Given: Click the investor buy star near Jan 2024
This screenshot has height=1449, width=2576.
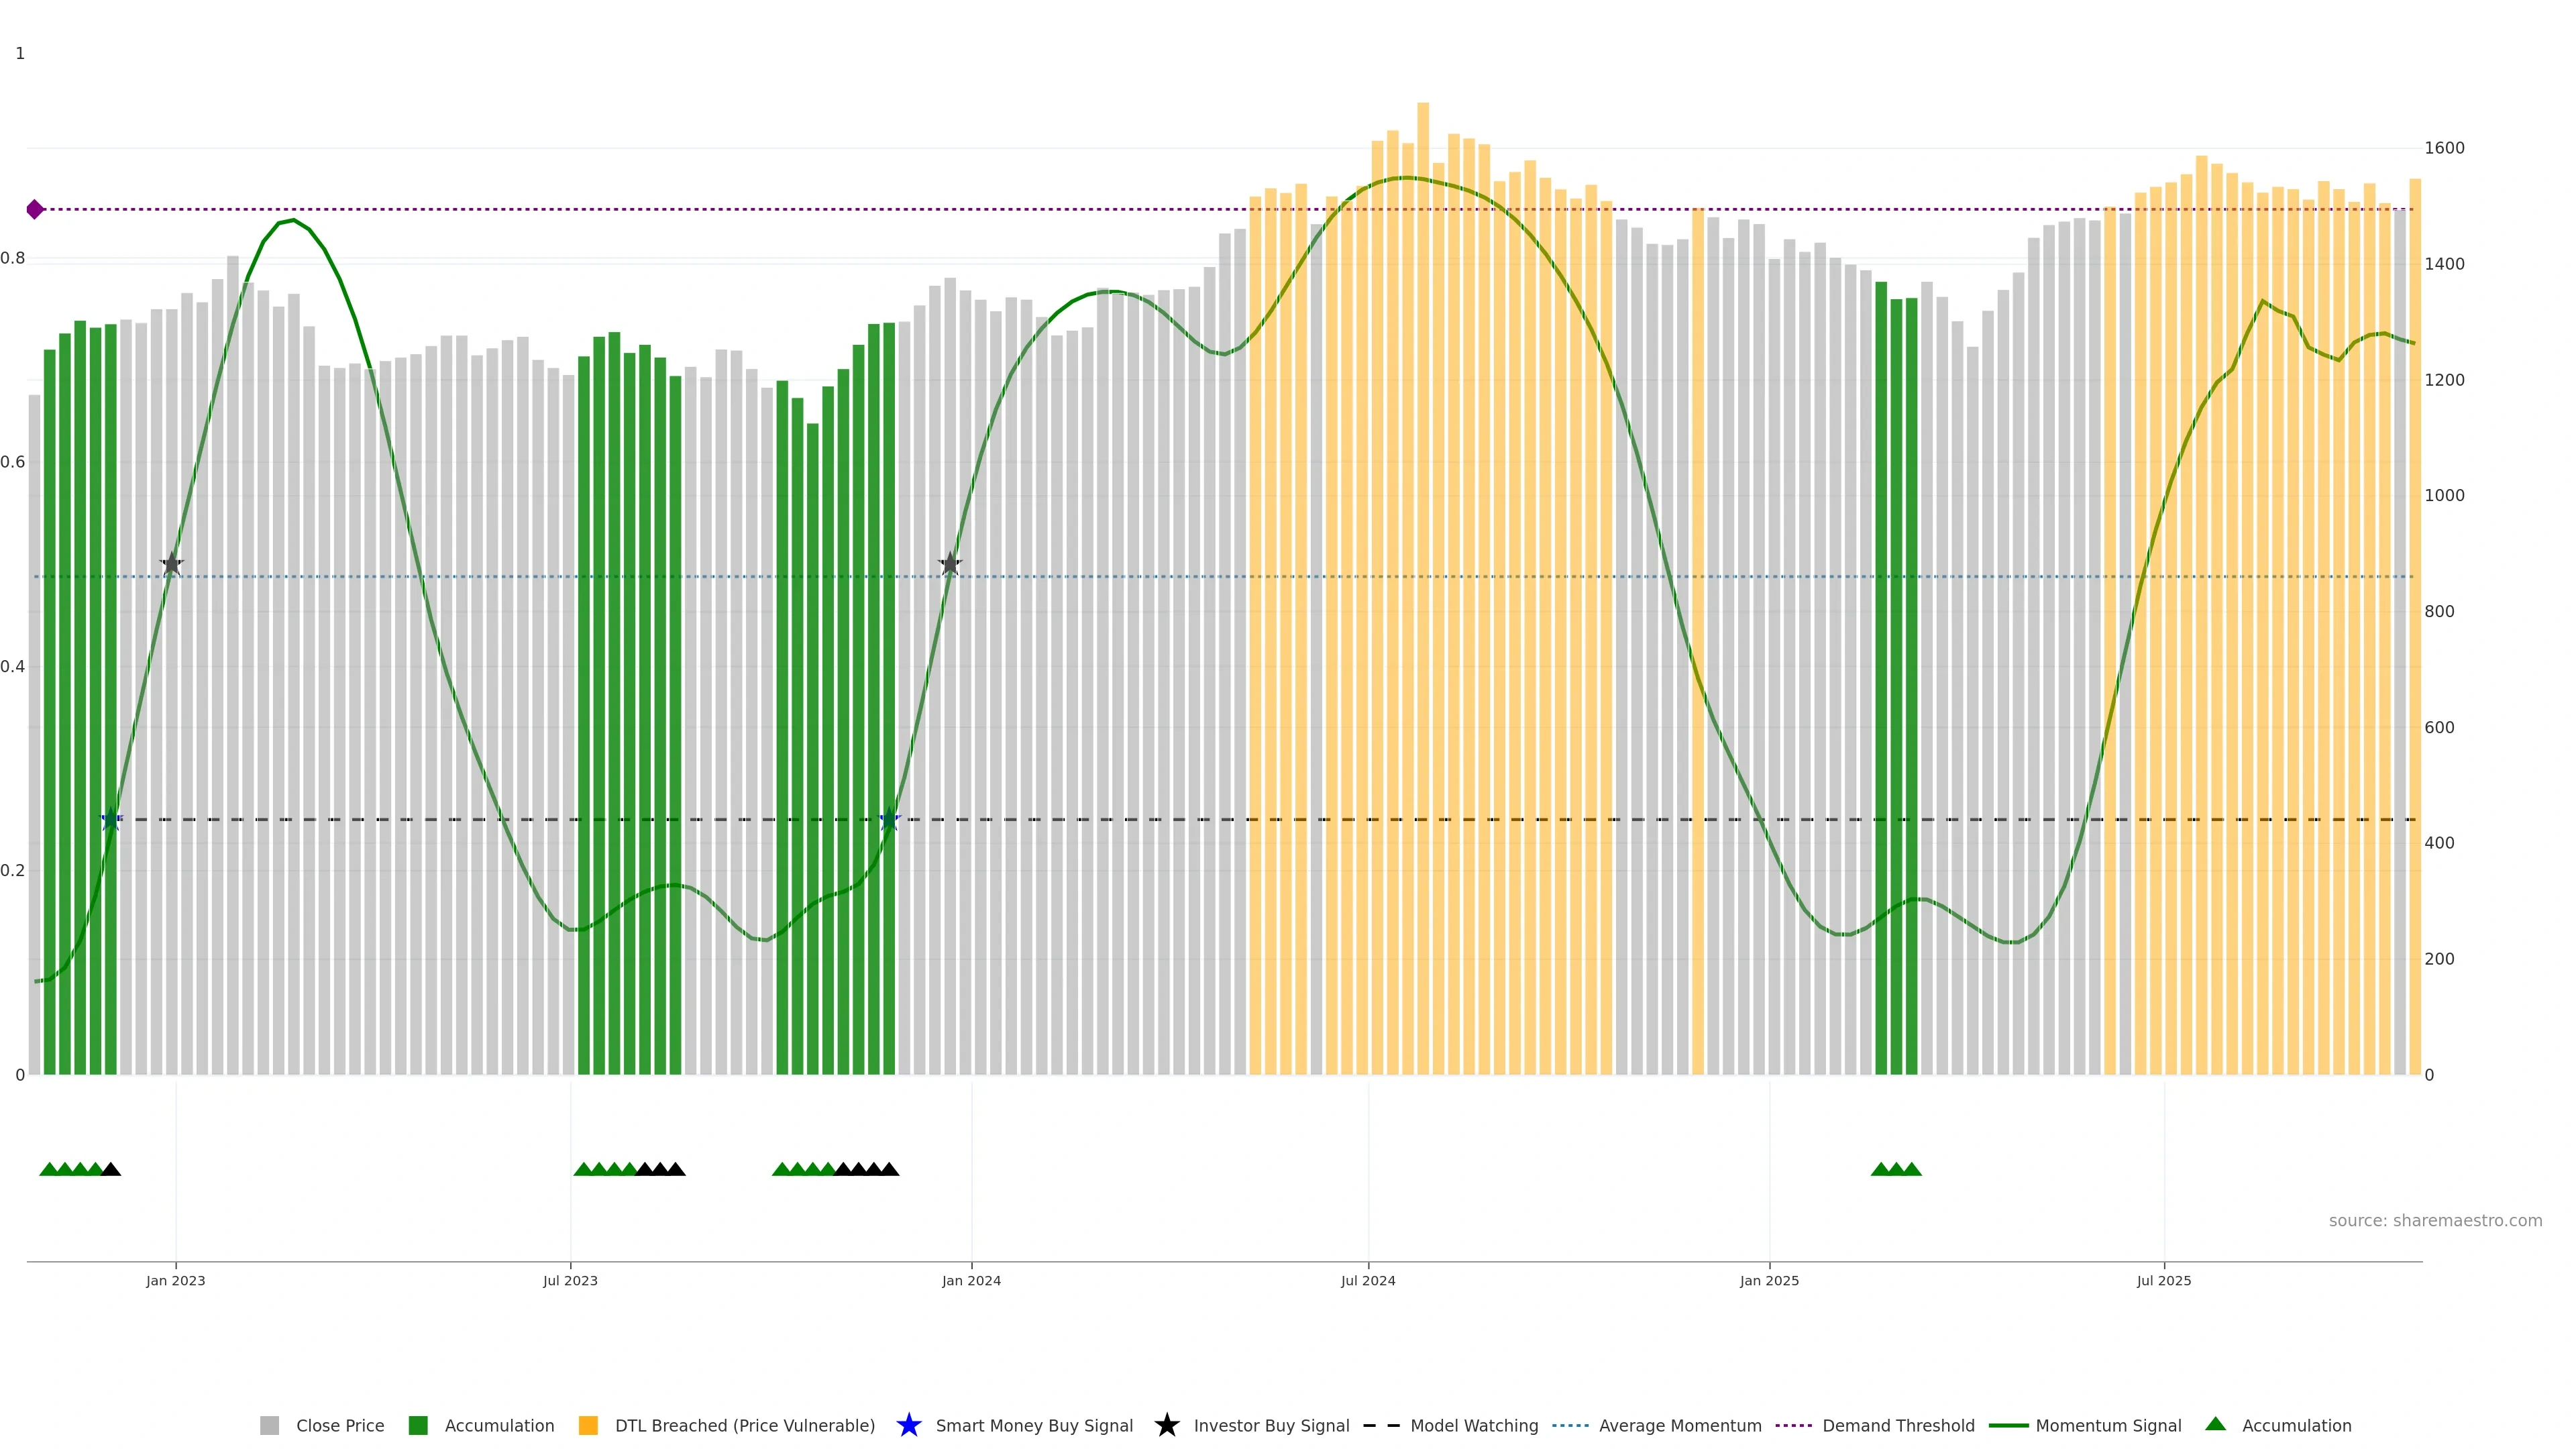Looking at the screenshot, I should coord(950,564).
